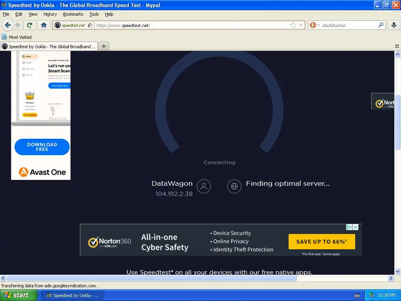Open the History menu
This screenshot has height=301, width=401.
[50, 14]
